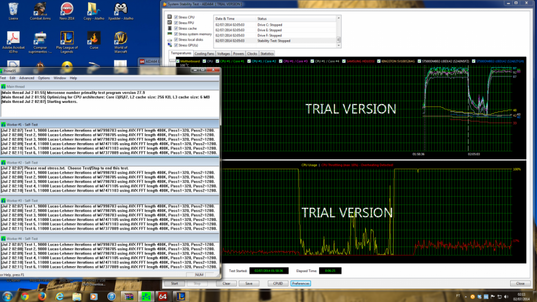The image size is (537, 302).
Task: Switch to the Statistics tab
Action: click(266, 54)
